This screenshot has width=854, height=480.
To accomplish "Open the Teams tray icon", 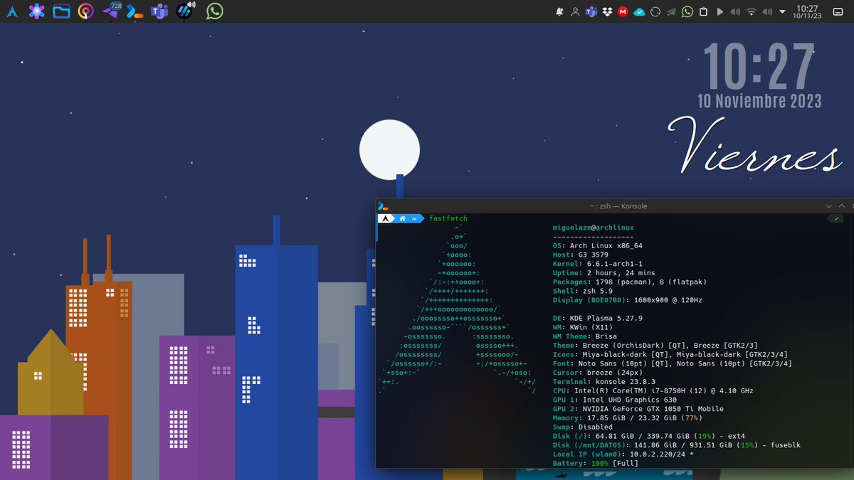I will [x=591, y=12].
